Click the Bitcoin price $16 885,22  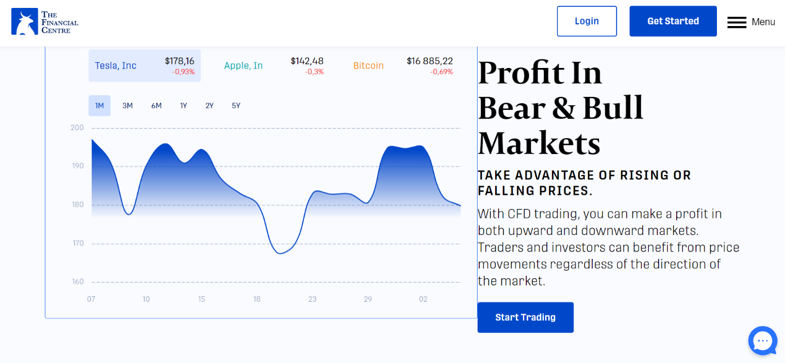pos(429,61)
